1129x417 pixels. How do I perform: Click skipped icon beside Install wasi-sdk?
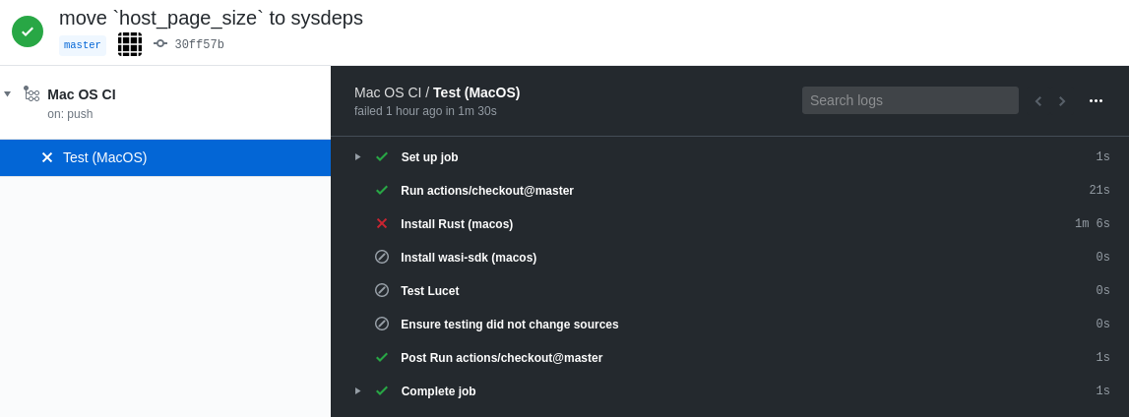coord(382,258)
